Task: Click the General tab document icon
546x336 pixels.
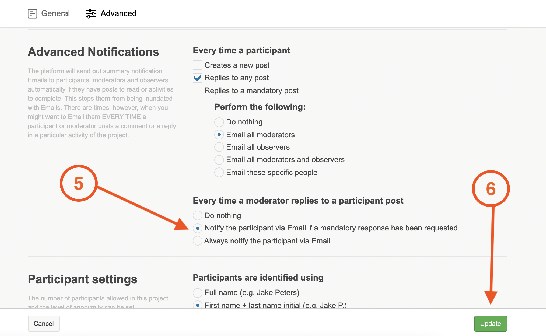Action: tap(32, 13)
